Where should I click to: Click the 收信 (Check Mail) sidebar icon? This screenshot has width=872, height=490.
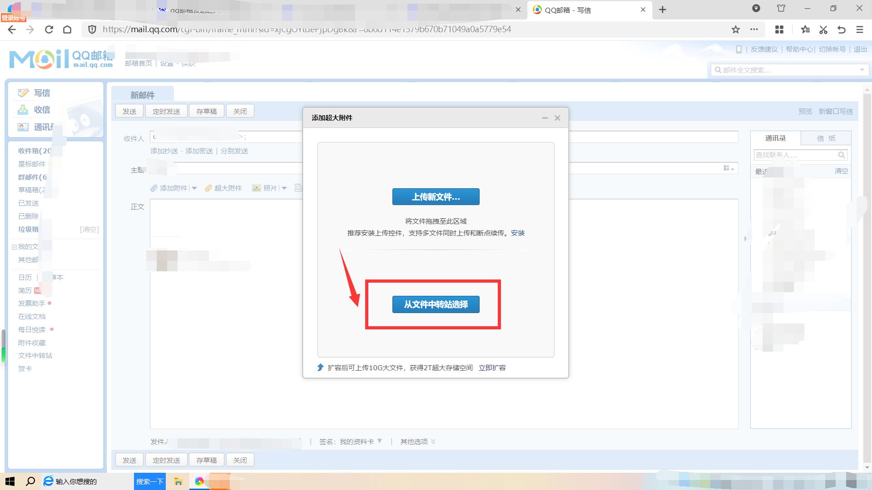(x=23, y=109)
